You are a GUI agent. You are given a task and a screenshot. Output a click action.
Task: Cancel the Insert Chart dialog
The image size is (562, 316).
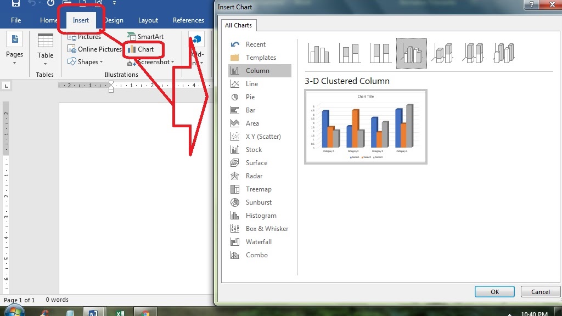540,291
